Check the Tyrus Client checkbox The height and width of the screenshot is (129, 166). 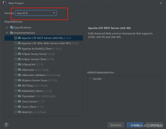pos(16,107)
